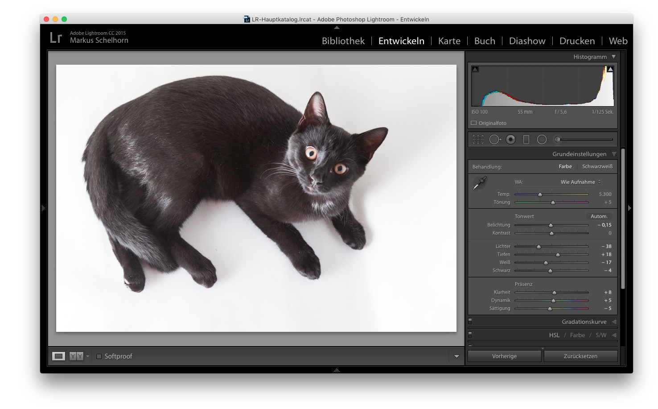Hide the top module picker panel arrow
Screen dimensions: 658x409
point(337,28)
